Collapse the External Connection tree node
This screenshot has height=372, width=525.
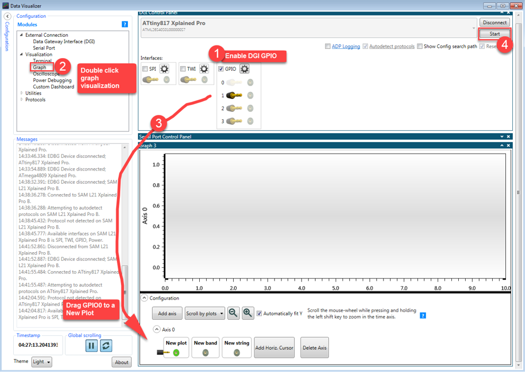pyautogui.click(x=21, y=35)
